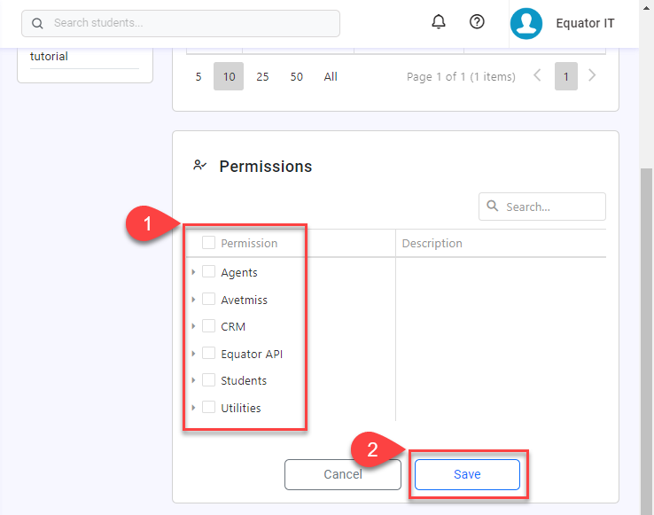Expand the Equator API tree node
Image resolution: width=654 pixels, height=515 pixels.
tap(193, 354)
